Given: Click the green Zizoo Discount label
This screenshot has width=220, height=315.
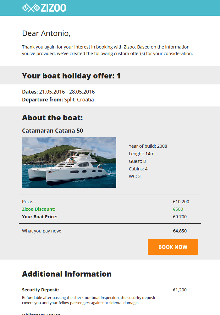Looking at the screenshot, I should [x=39, y=209].
